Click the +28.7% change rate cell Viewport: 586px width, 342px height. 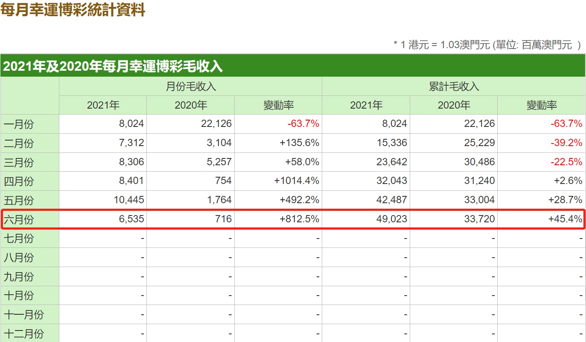coord(566,200)
